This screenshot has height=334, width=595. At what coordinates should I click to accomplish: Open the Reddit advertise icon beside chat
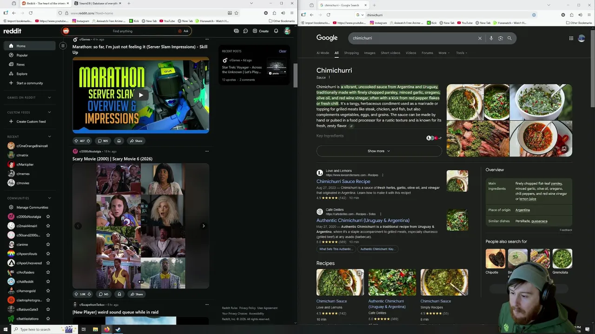(x=236, y=31)
